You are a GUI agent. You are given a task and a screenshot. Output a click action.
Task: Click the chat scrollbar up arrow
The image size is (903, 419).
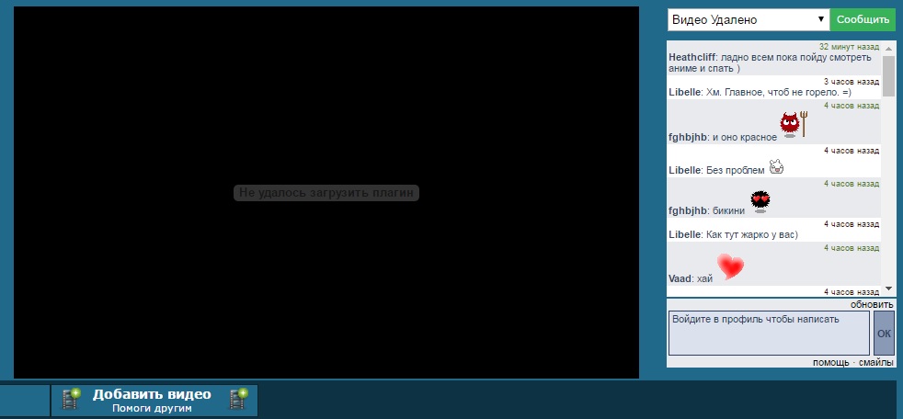(x=888, y=48)
